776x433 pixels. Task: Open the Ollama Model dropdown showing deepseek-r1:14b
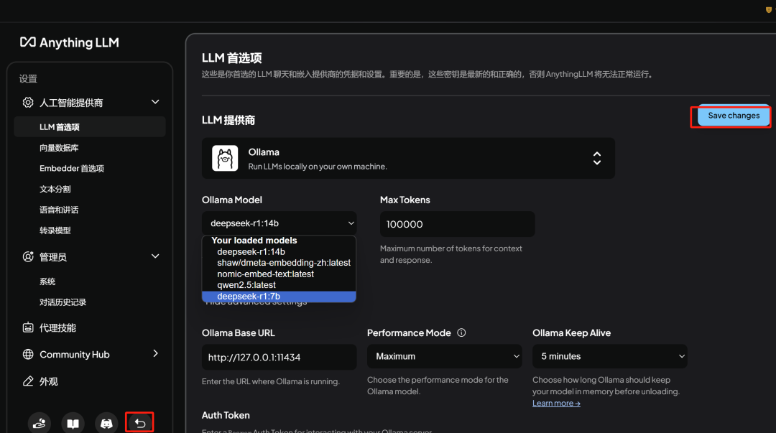point(279,223)
